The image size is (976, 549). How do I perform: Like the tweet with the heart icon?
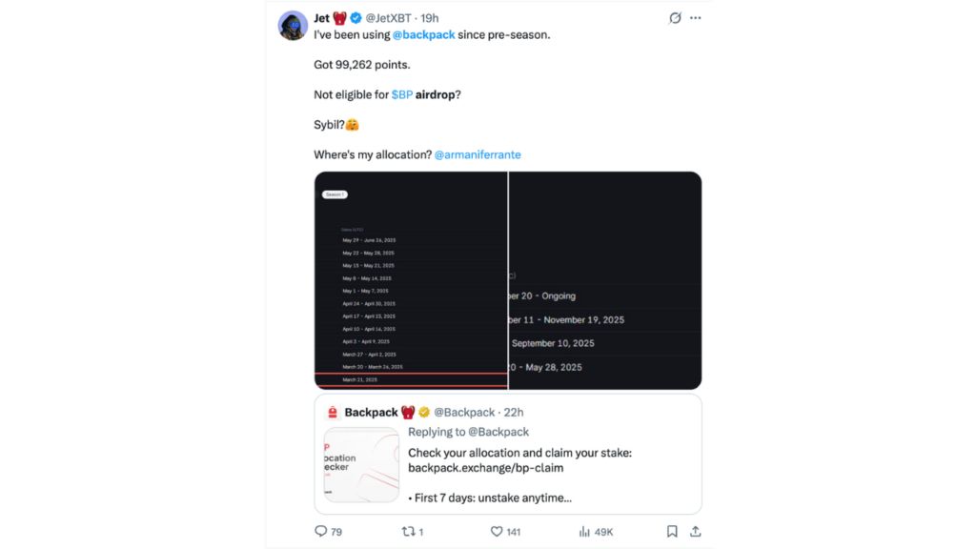click(497, 531)
